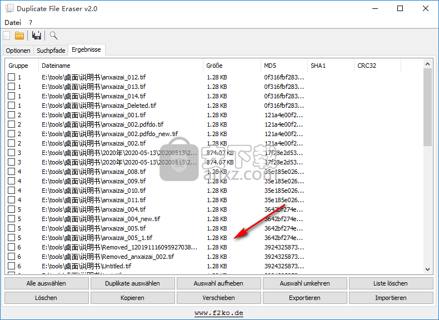Click the Exportieren button

[x=305, y=298]
